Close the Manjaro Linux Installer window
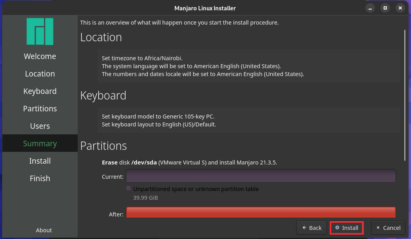This screenshot has width=411, height=239. coord(400,8)
